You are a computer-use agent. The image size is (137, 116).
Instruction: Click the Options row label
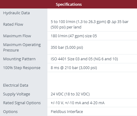[10, 112]
